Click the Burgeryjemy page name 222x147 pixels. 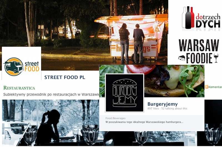click(x=163, y=104)
